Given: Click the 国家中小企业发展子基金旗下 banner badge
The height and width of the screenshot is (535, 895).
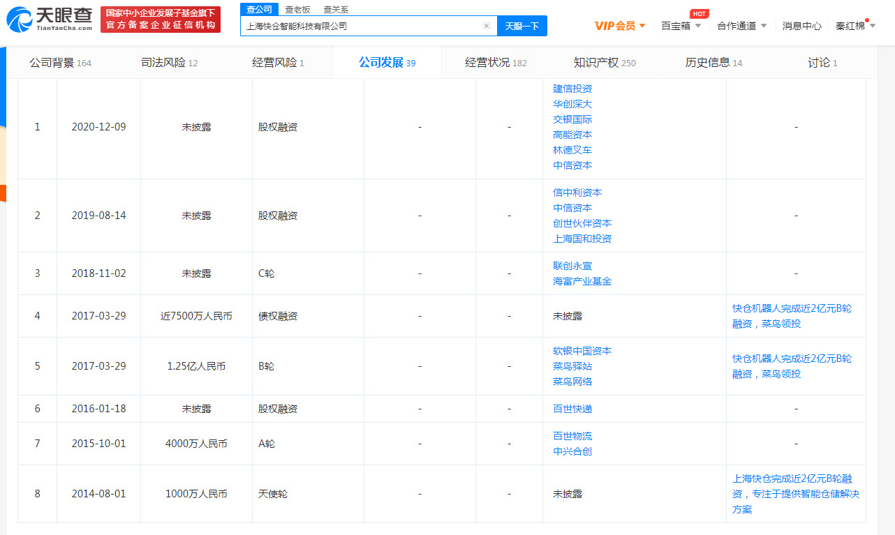Looking at the screenshot, I should (161, 20).
